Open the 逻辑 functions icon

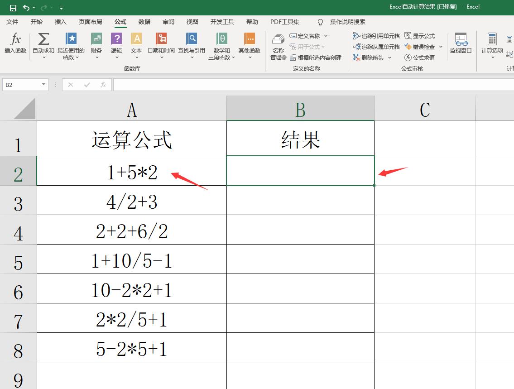[116, 39]
